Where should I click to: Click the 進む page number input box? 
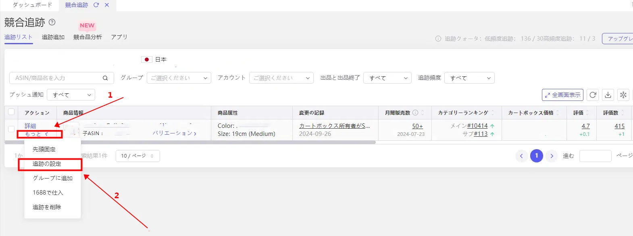(x=596, y=156)
